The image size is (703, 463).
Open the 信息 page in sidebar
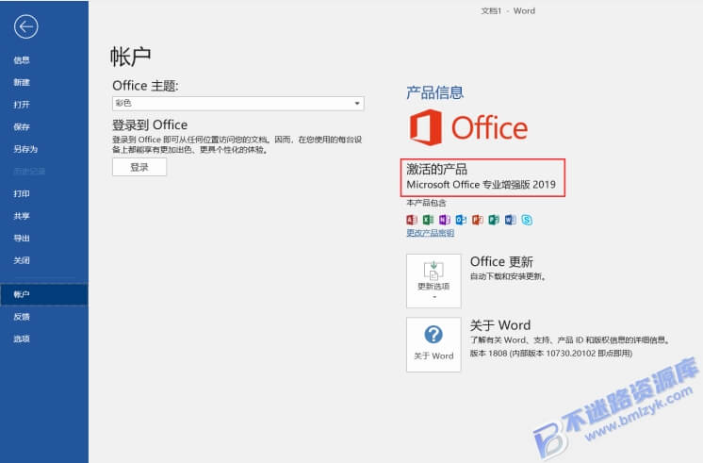(x=22, y=60)
